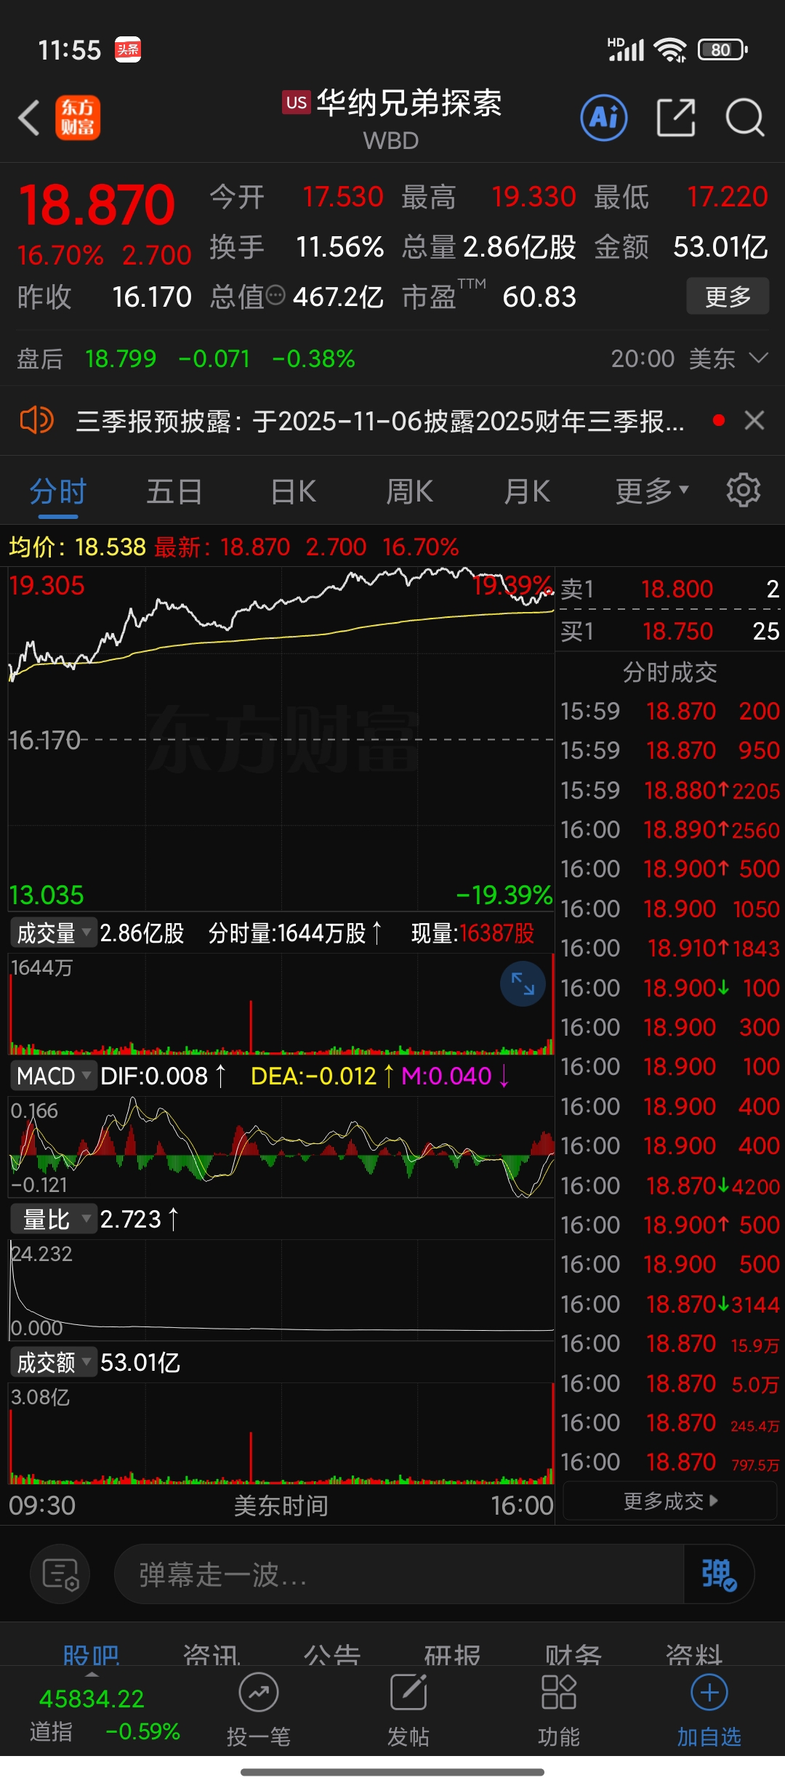Tap the 弹幕走一波 input field
This screenshot has height=1788, width=785.
coord(398,1574)
